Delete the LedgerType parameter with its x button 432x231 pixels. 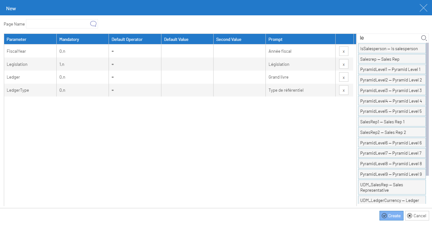pos(344,90)
